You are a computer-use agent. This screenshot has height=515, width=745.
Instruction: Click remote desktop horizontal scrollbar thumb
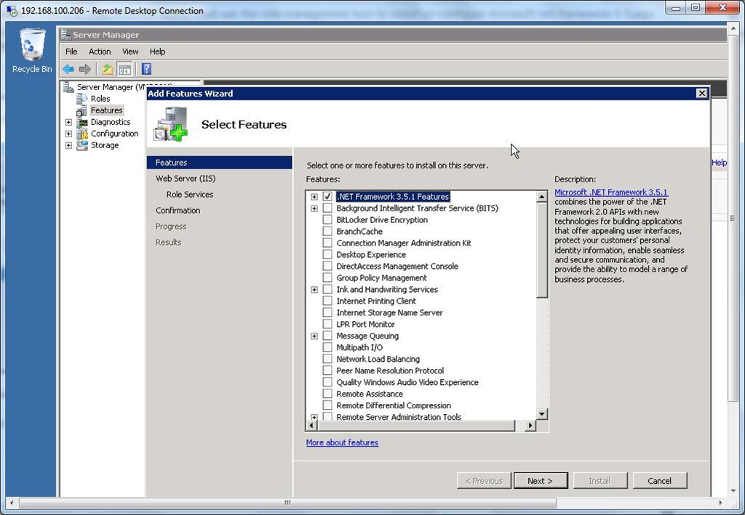[x=287, y=503]
